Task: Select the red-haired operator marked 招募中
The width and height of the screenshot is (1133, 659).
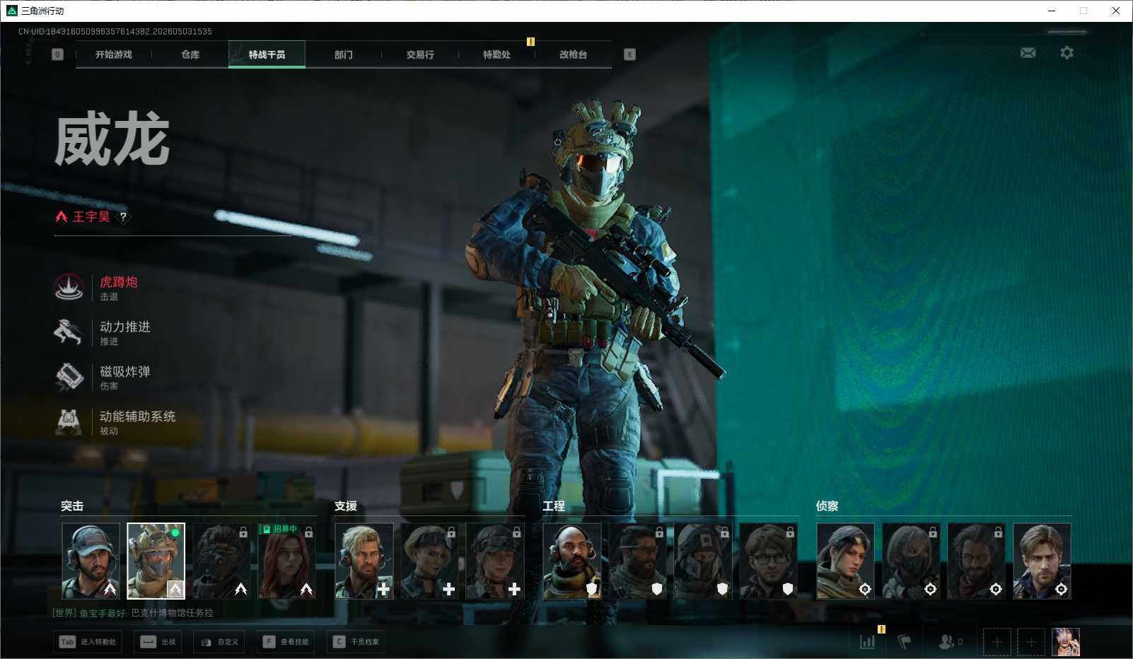Action: 286,561
